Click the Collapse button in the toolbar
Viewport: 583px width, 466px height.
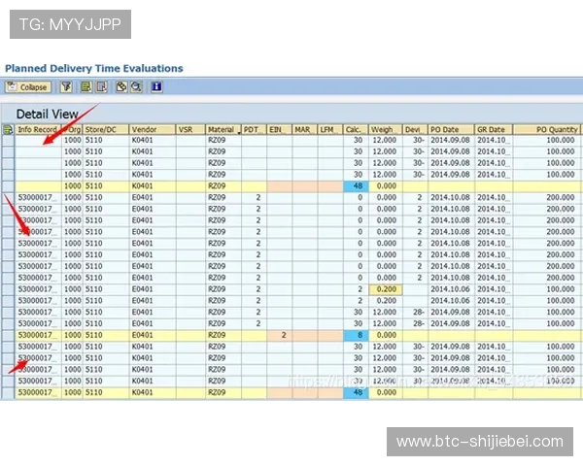point(28,87)
